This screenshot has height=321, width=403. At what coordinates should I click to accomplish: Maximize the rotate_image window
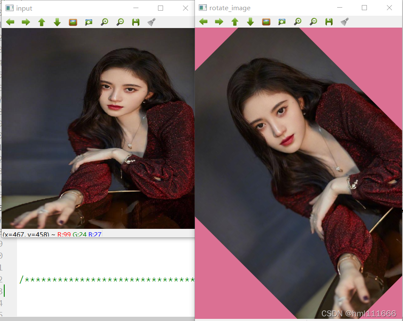[364, 8]
